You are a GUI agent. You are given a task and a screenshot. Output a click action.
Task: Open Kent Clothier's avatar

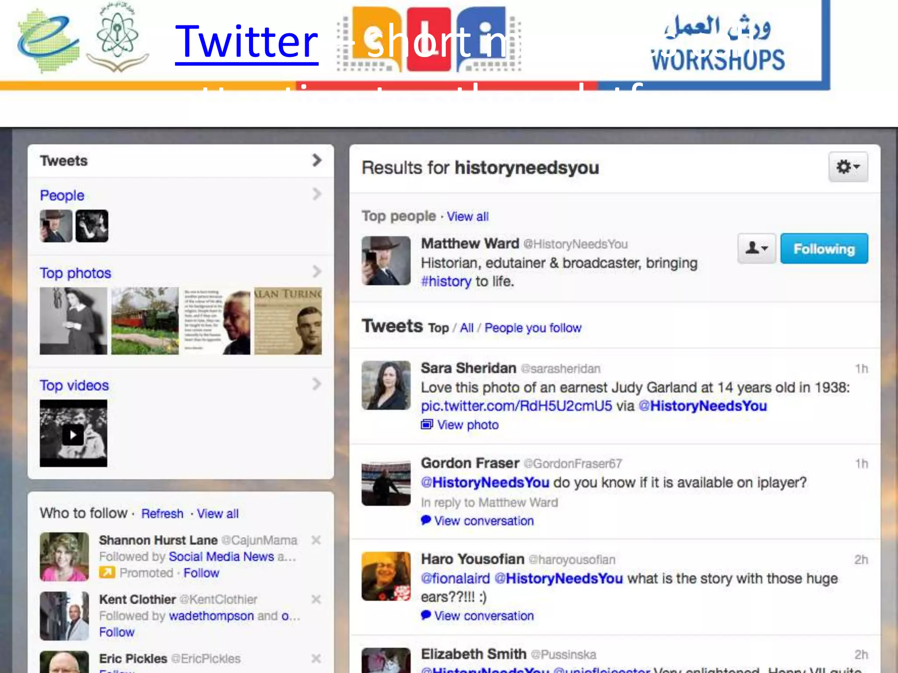coord(64,616)
